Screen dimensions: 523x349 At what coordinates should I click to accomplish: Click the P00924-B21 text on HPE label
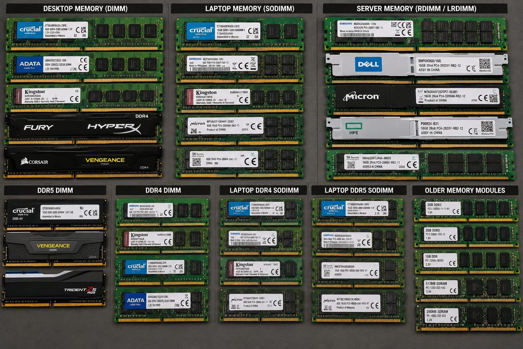point(430,124)
